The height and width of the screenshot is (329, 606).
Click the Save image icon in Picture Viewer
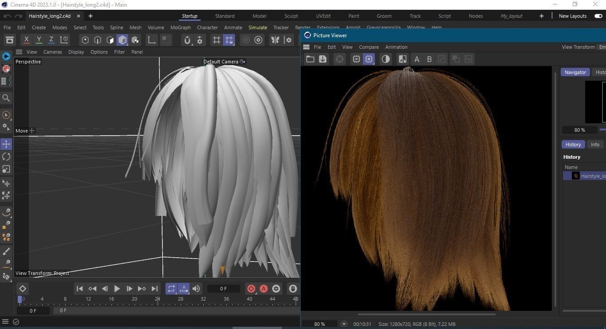[323, 59]
